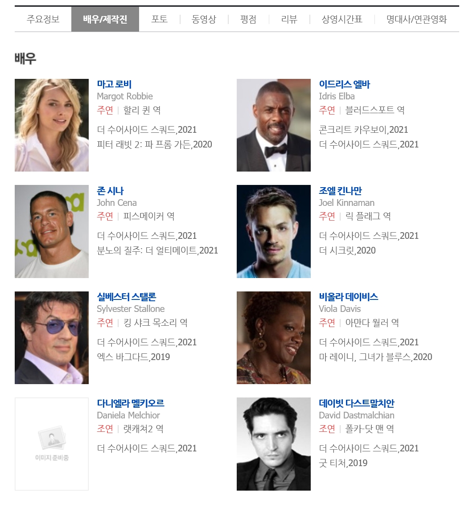This screenshot has height=508, width=469.
Task: Click Margot Robbie's profile photo
Action: (x=52, y=125)
